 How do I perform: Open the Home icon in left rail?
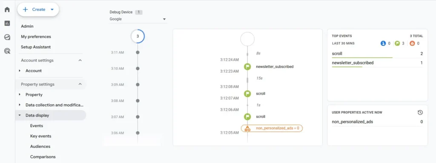(7, 9)
